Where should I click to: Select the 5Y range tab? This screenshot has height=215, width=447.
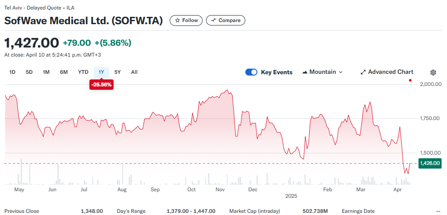pyautogui.click(x=117, y=72)
